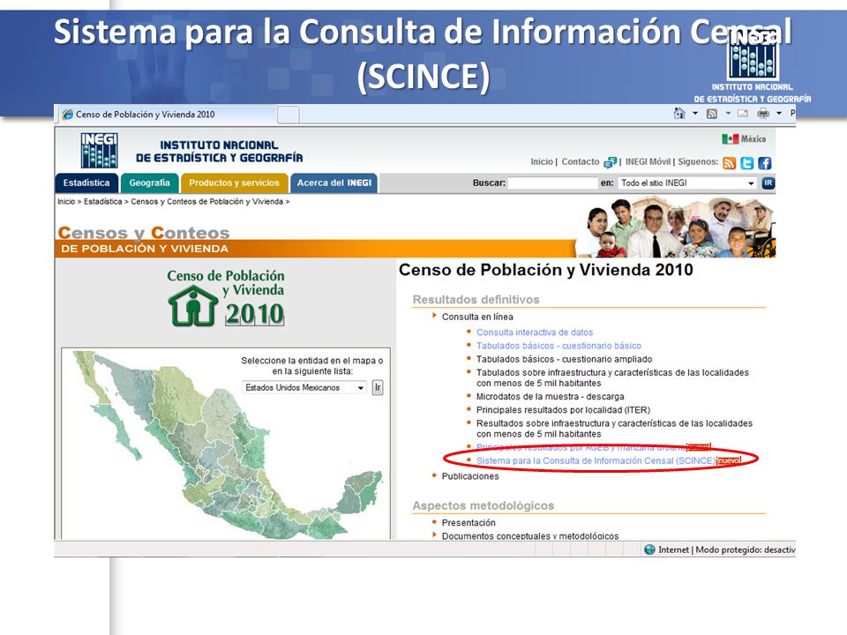Click the Inicio link in top navigation
This screenshot has width=847, height=635.
[x=541, y=161]
